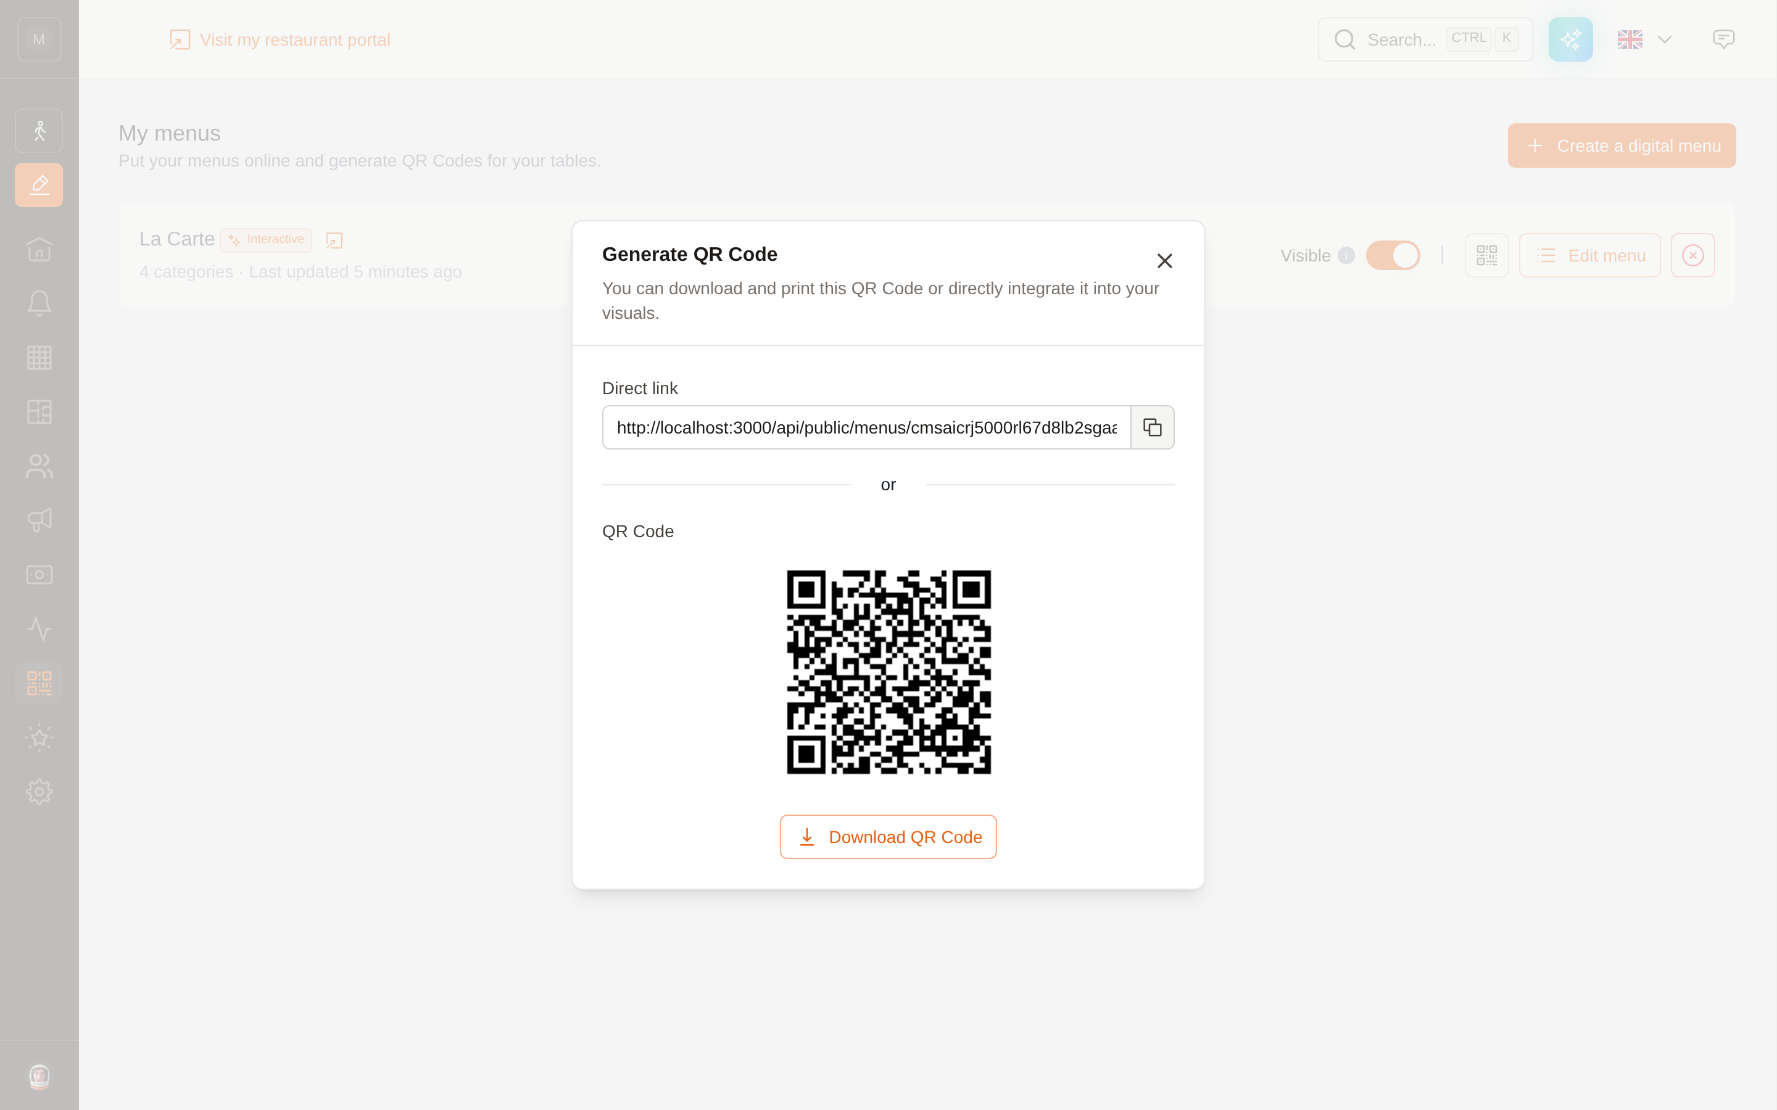
Task: Click the Edit menu button
Action: pyautogui.click(x=1590, y=255)
